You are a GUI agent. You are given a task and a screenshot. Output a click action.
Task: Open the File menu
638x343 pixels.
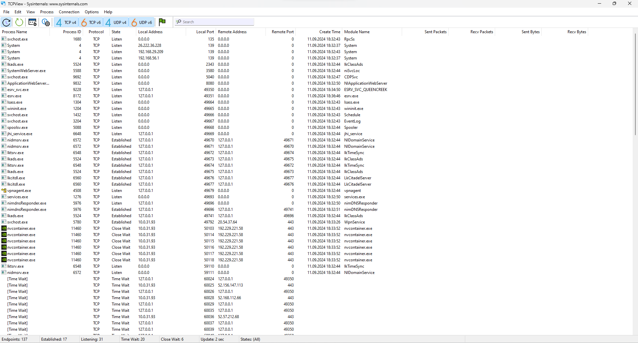pyautogui.click(x=6, y=12)
